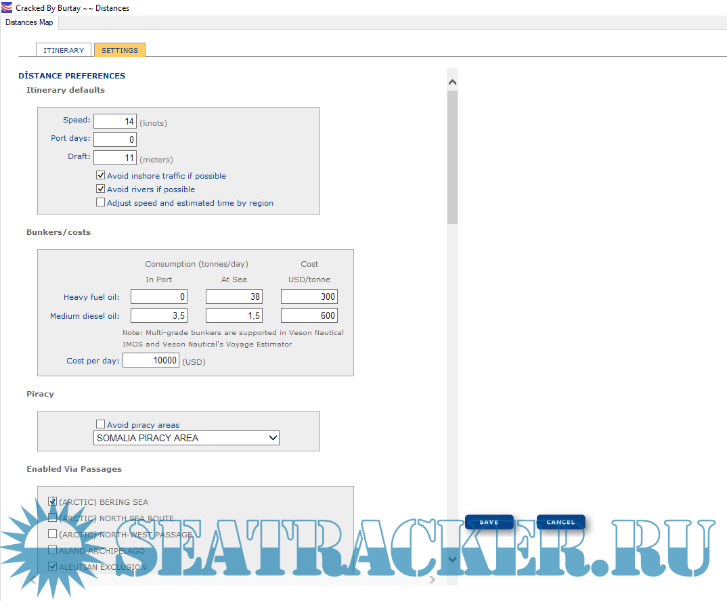This screenshot has height=601, width=727.
Task: Focus the Cost per day field
Action: [x=151, y=361]
